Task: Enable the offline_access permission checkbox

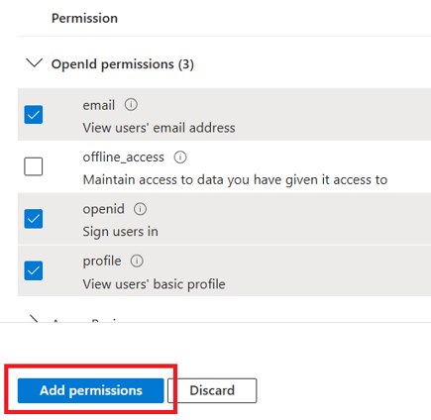Action: coord(34,166)
